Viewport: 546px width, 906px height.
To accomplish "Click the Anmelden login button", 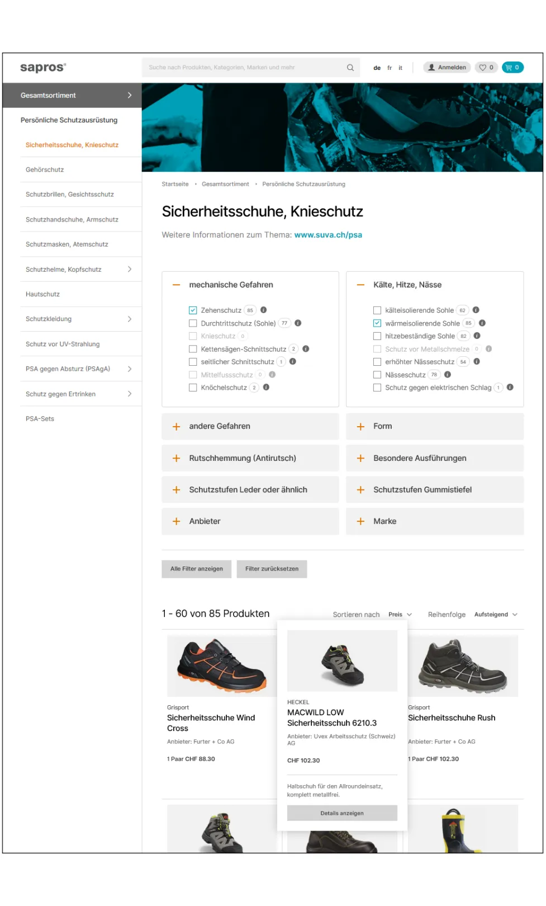I will coord(447,68).
